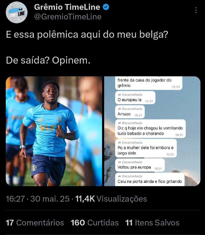Open the player training photo

coord(54,131)
